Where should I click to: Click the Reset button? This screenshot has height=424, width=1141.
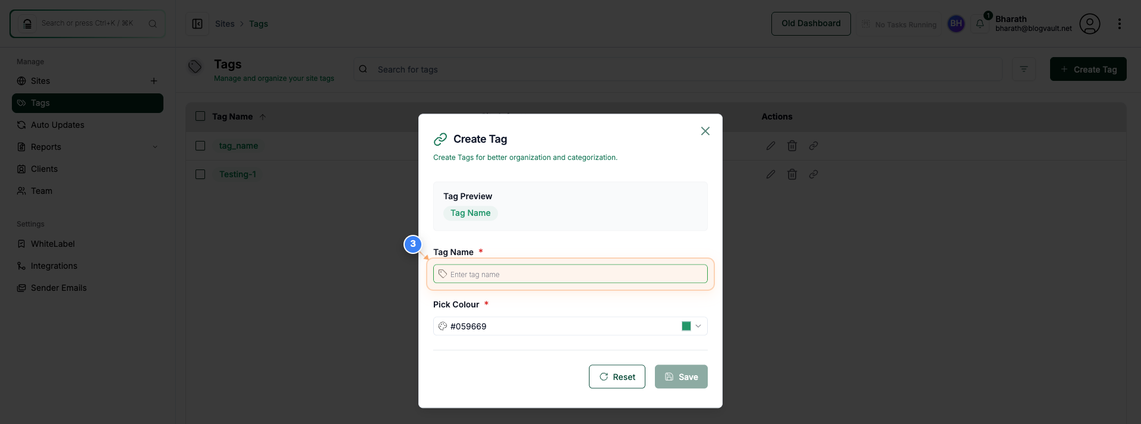click(x=617, y=376)
